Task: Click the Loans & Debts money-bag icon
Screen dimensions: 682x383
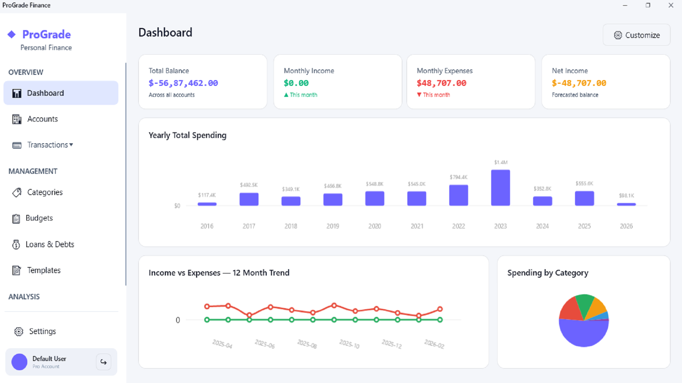Action: [x=16, y=244]
